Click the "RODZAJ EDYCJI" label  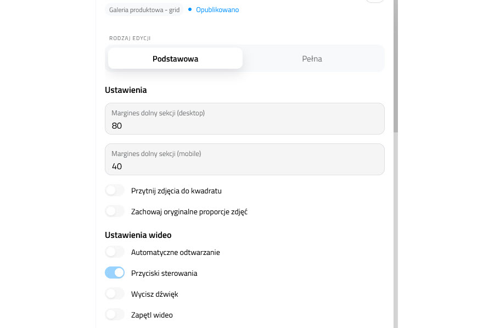pos(130,38)
